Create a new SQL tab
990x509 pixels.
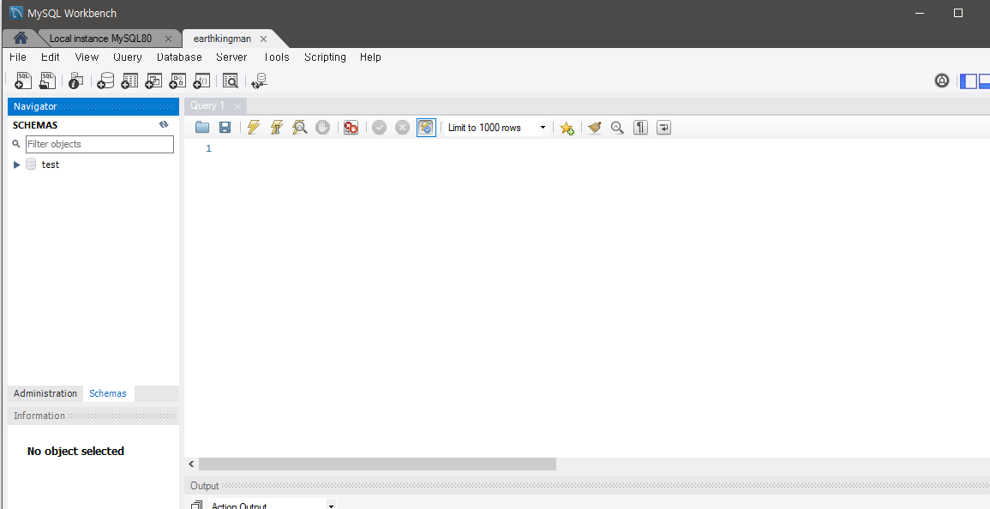23,81
